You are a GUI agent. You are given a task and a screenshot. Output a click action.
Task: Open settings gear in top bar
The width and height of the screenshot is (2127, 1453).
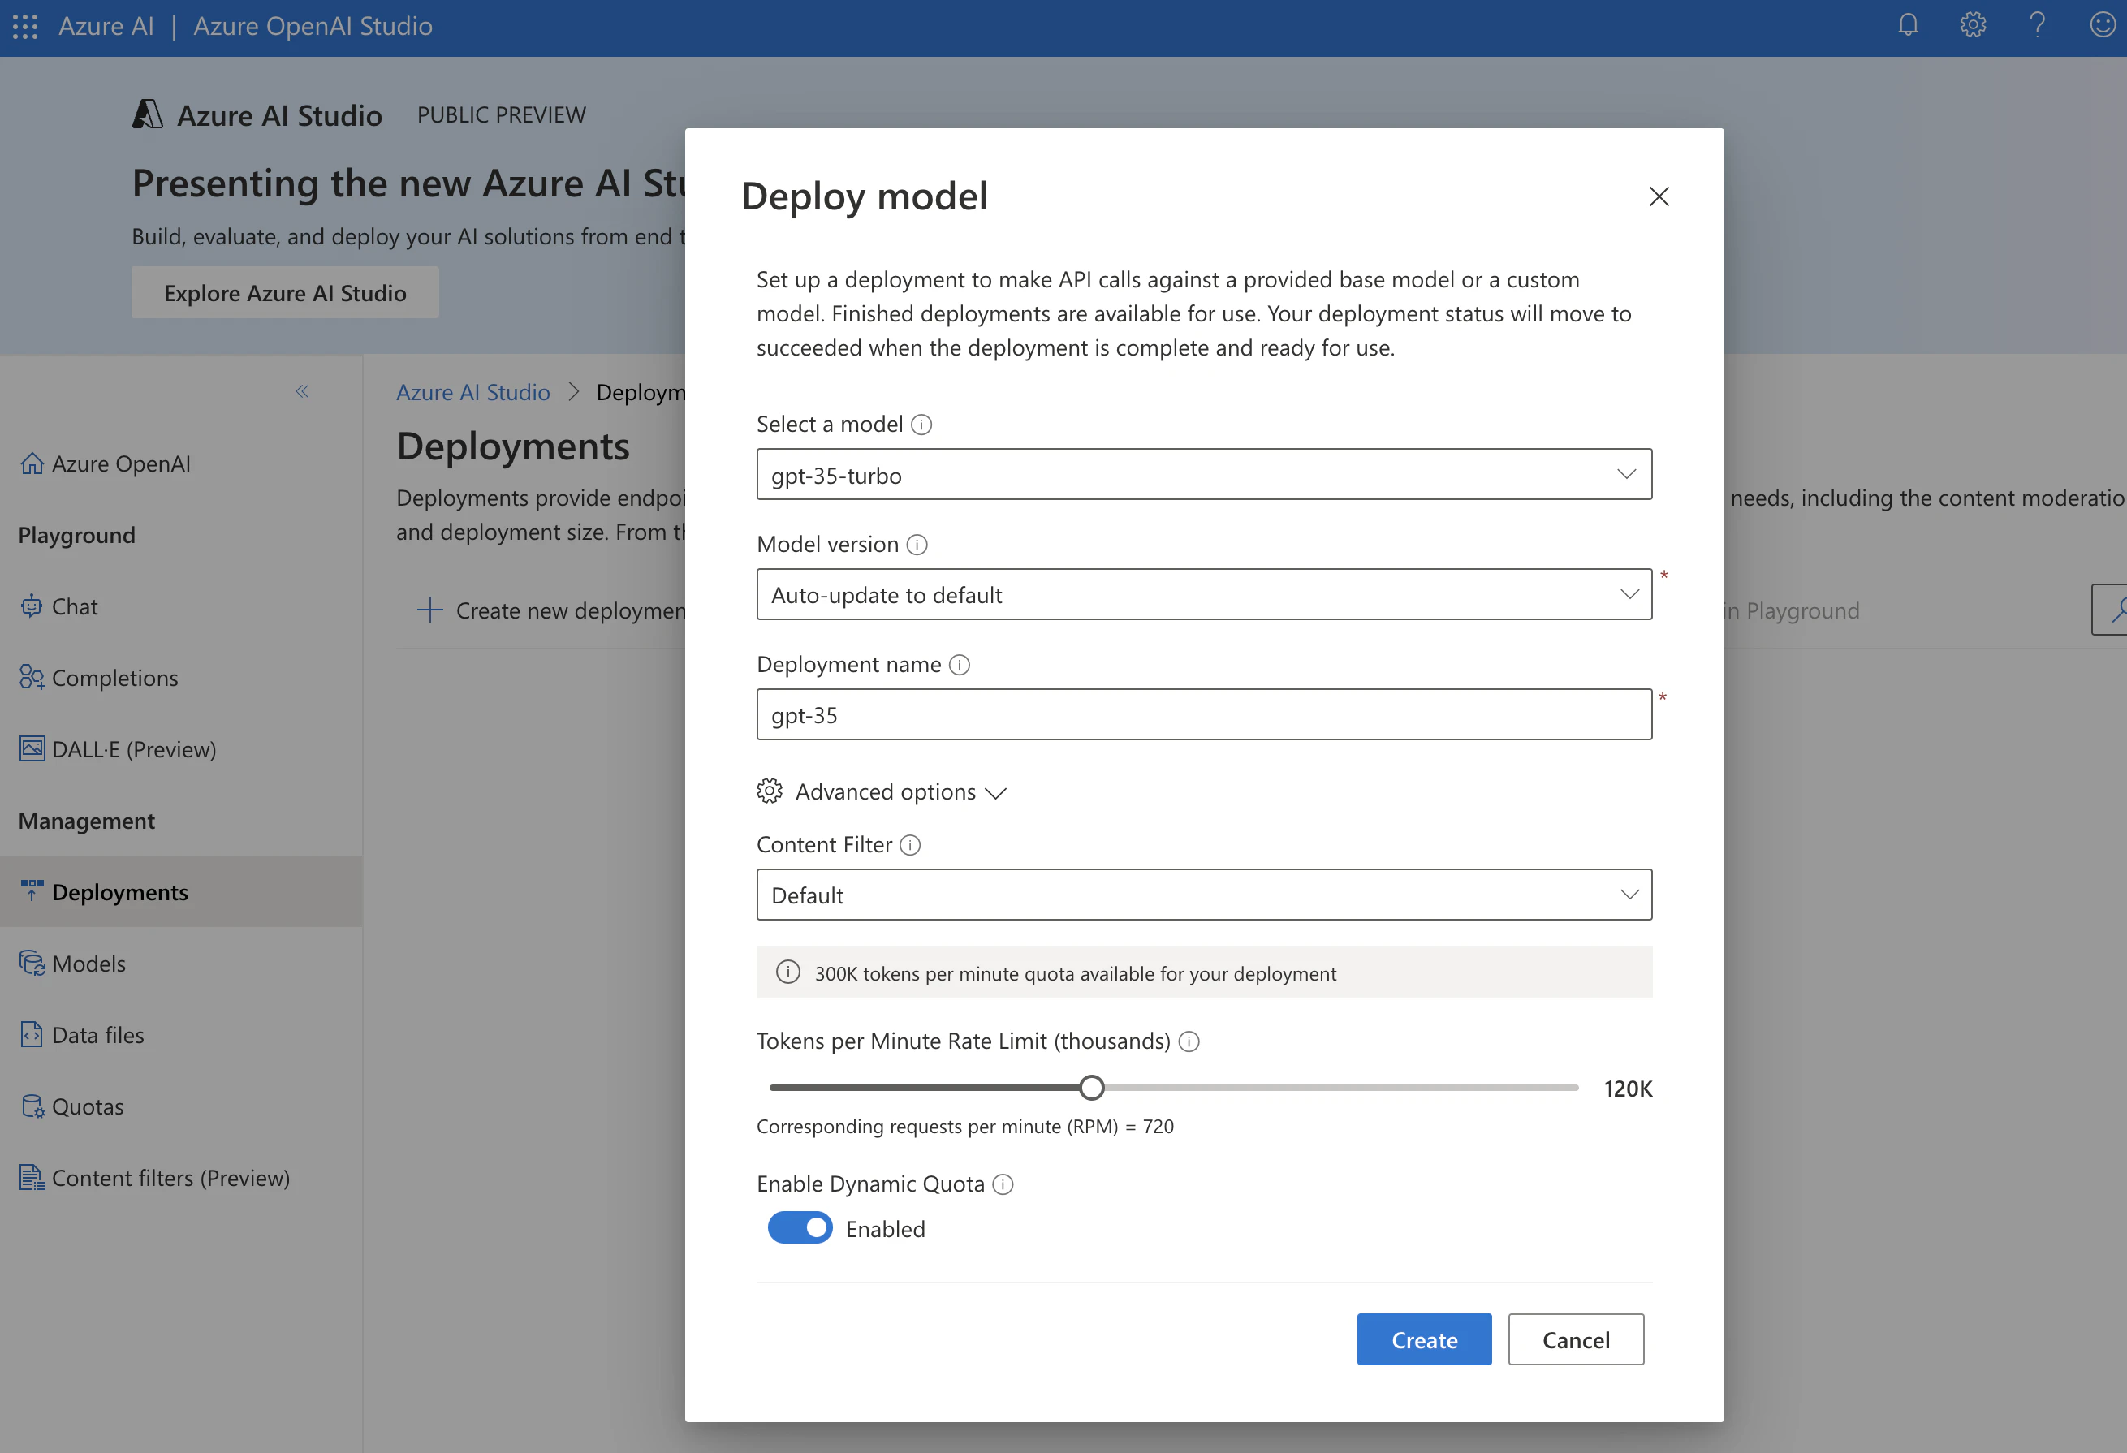coord(1972,24)
